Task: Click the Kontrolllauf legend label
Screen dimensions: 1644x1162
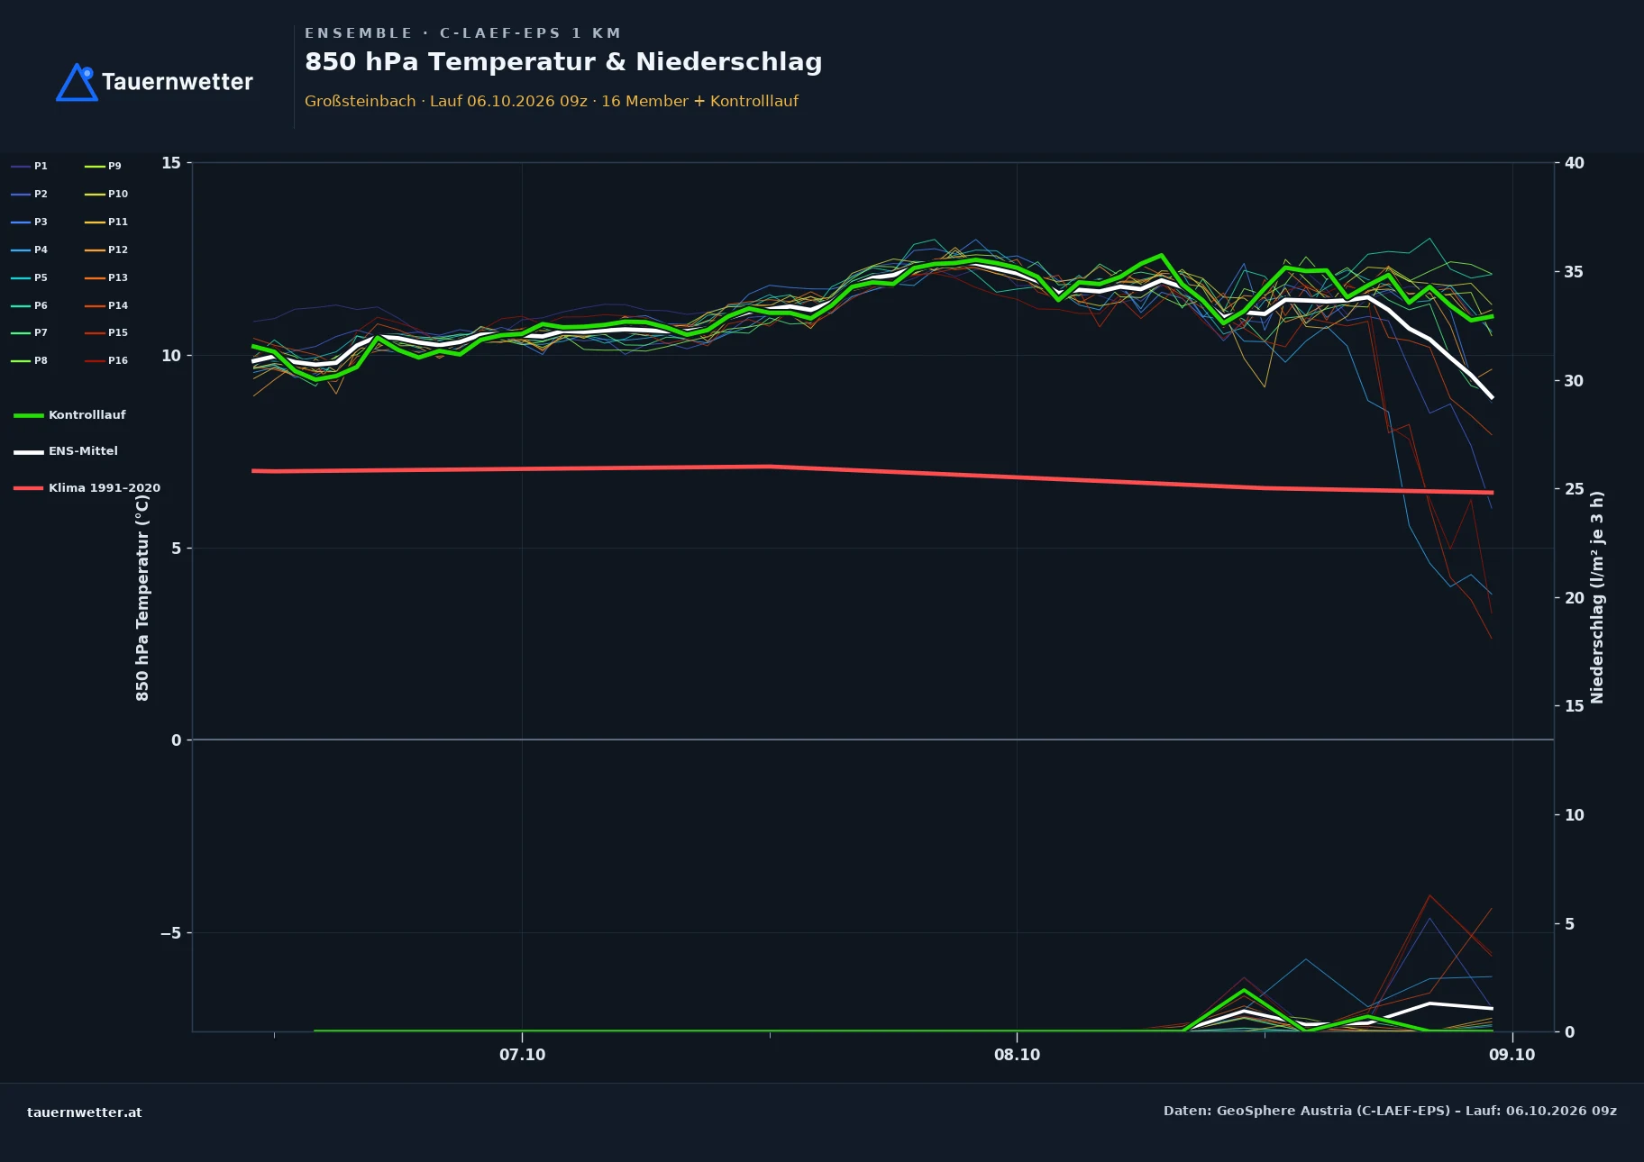Action: click(87, 415)
